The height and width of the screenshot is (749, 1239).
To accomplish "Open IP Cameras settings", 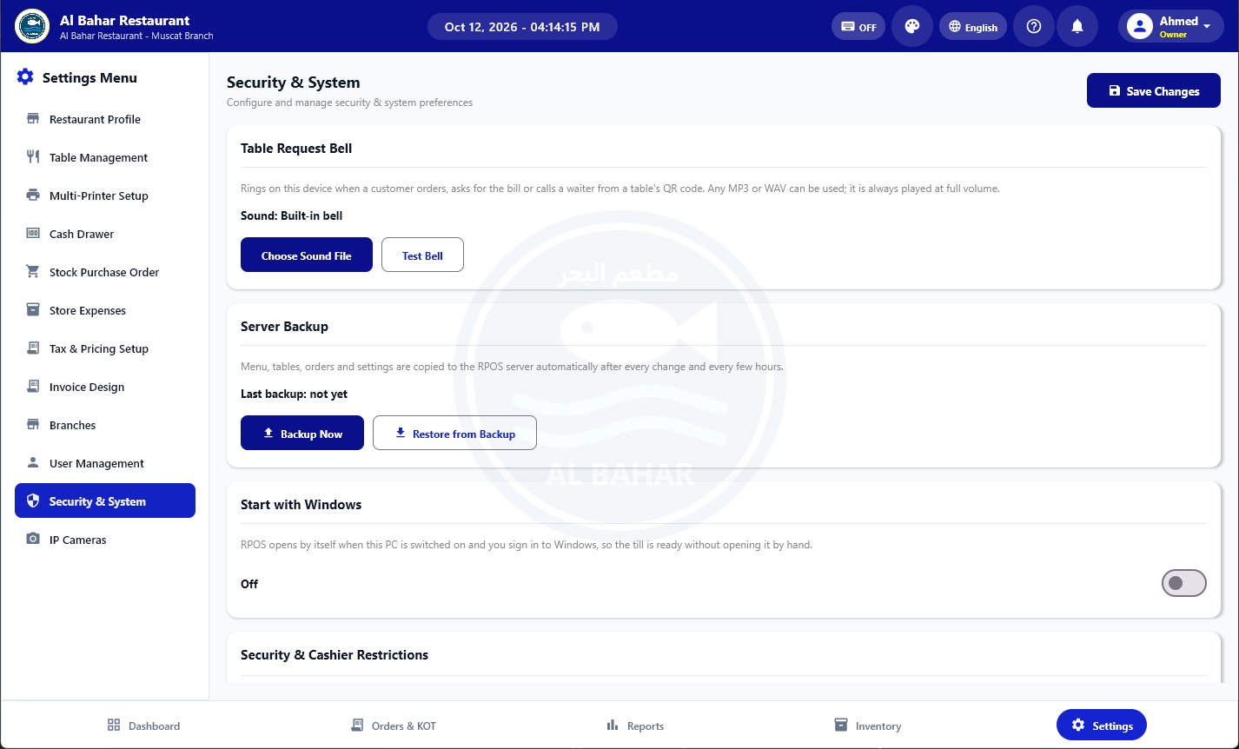I will coord(105,540).
